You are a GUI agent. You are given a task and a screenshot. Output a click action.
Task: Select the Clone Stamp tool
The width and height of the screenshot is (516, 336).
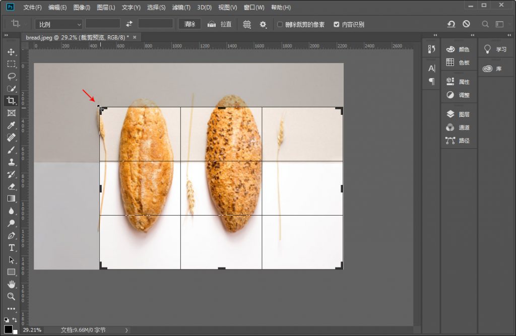(11, 162)
